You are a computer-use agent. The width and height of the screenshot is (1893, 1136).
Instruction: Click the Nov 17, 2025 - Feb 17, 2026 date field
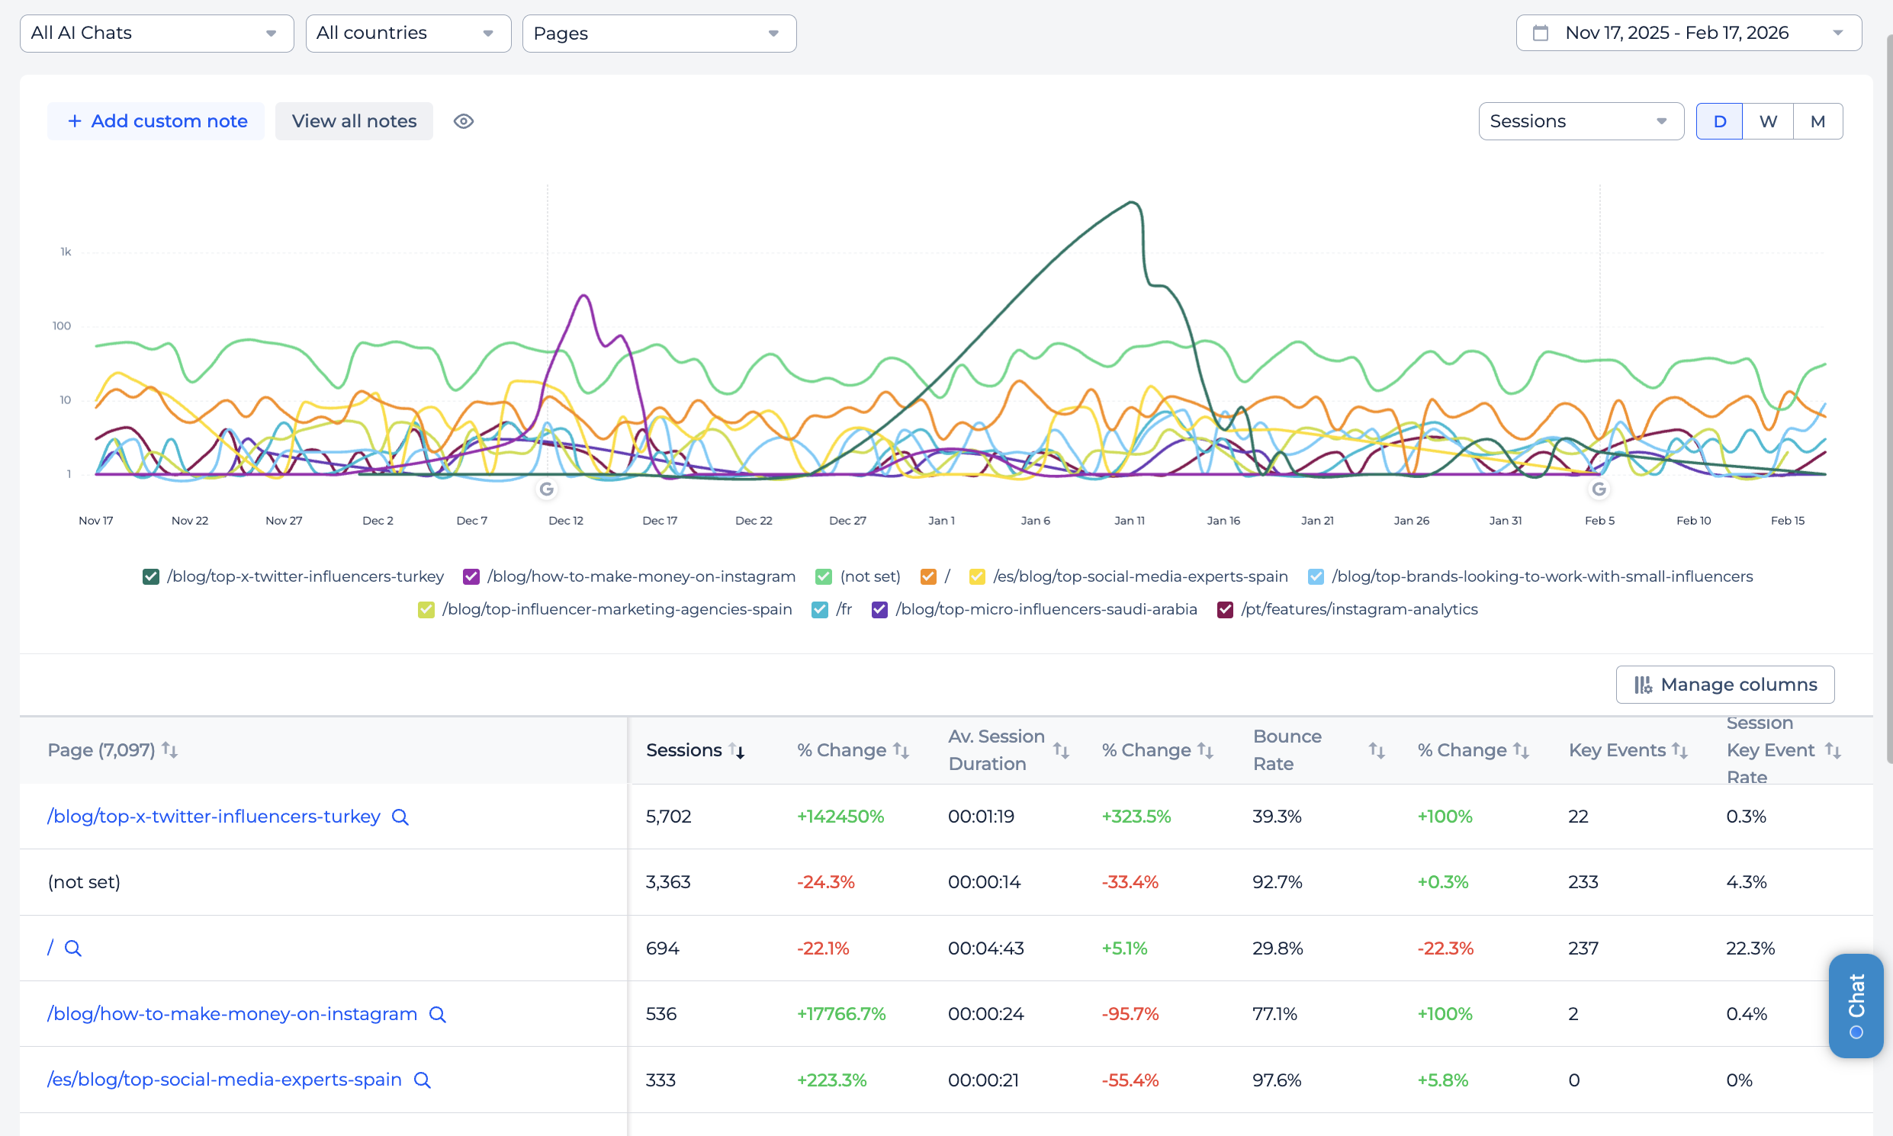pyautogui.click(x=1677, y=32)
